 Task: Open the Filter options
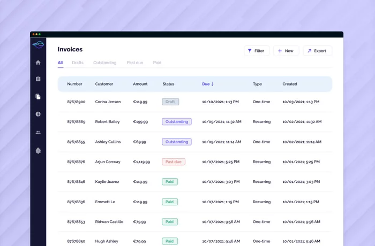tap(256, 51)
